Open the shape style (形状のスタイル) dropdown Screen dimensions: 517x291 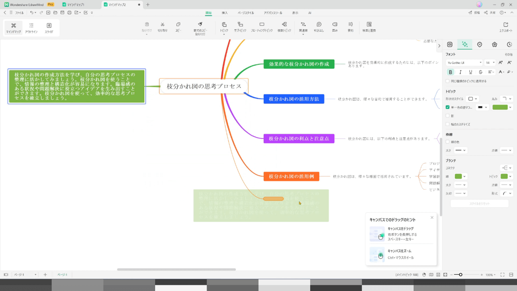[x=473, y=99]
